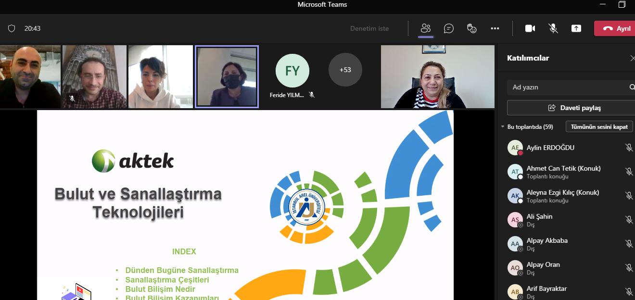Click the 20:43 meeting timer

click(33, 28)
